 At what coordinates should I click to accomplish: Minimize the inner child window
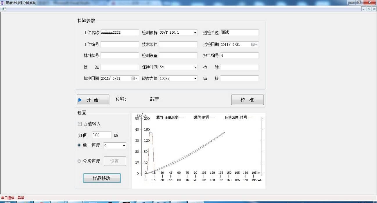coord(364,9)
